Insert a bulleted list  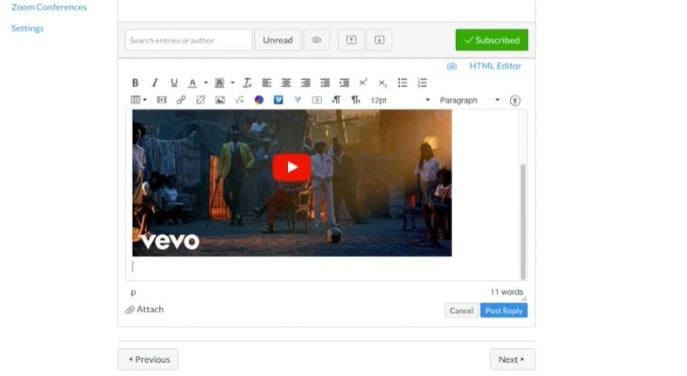[x=402, y=83]
